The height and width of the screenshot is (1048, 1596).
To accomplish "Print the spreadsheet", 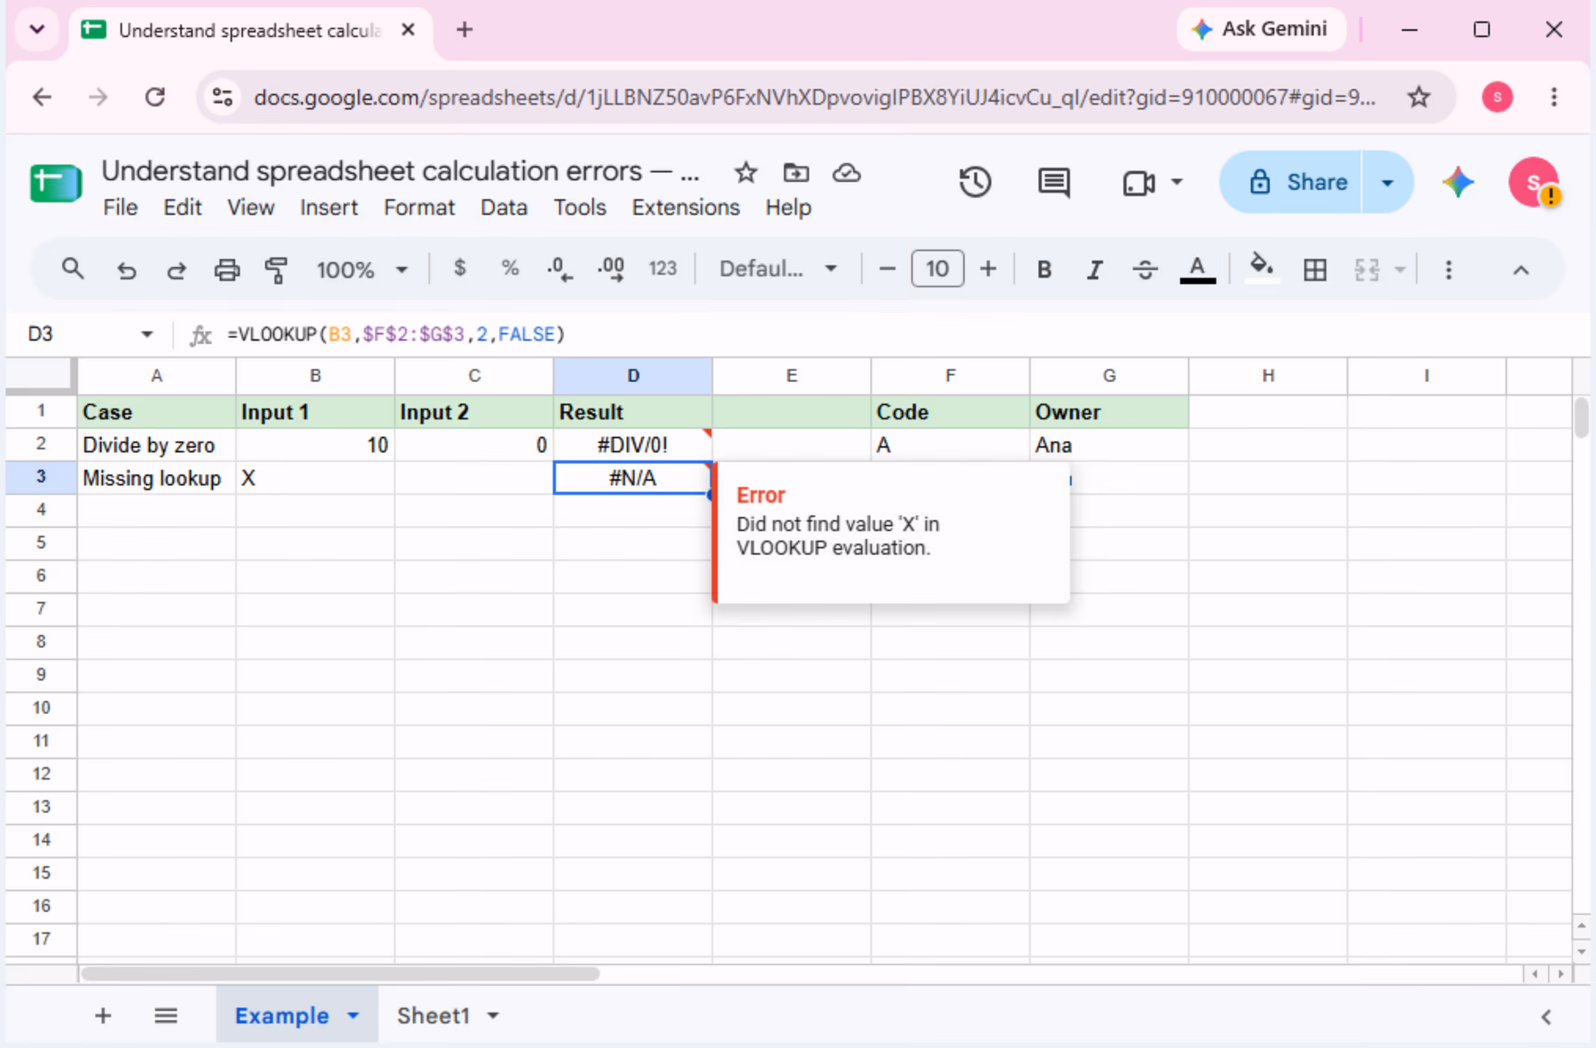I will click(227, 270).
